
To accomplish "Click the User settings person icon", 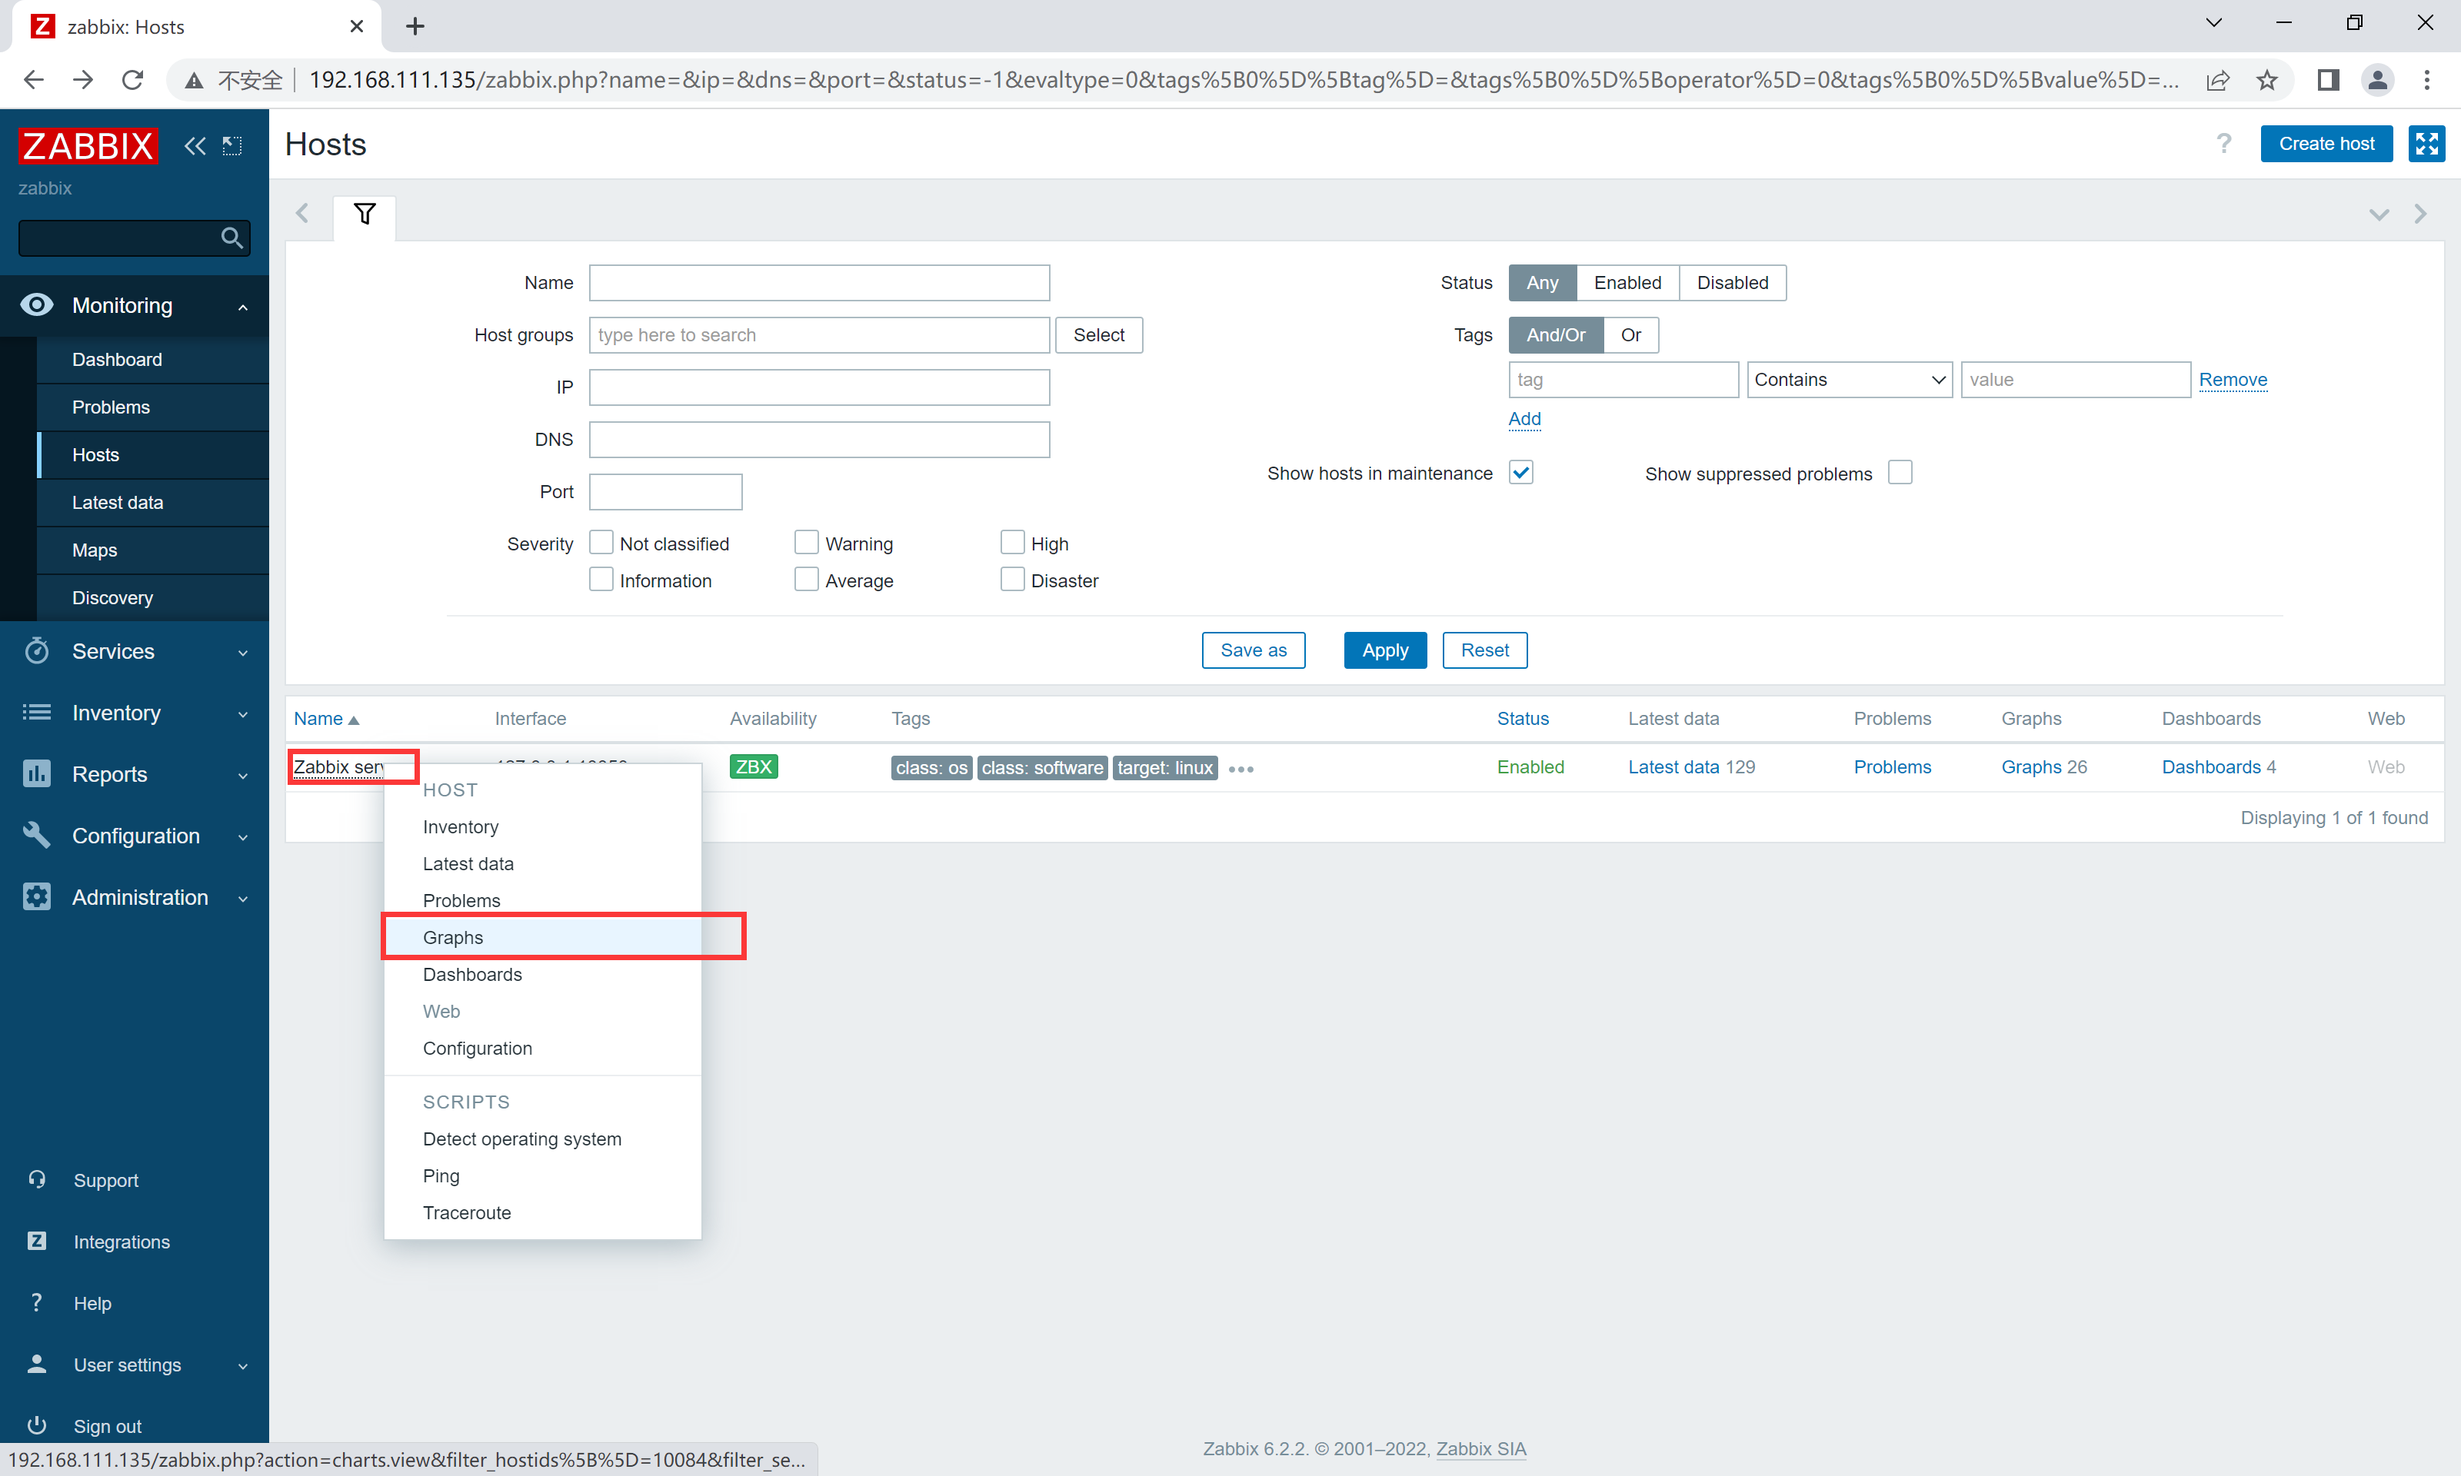I will (37, 1364).
